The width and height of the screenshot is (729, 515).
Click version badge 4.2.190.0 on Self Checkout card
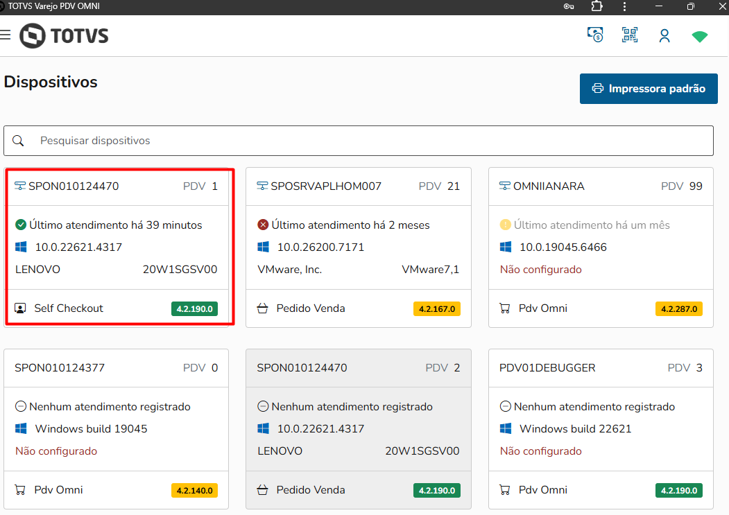coord(194,308)
